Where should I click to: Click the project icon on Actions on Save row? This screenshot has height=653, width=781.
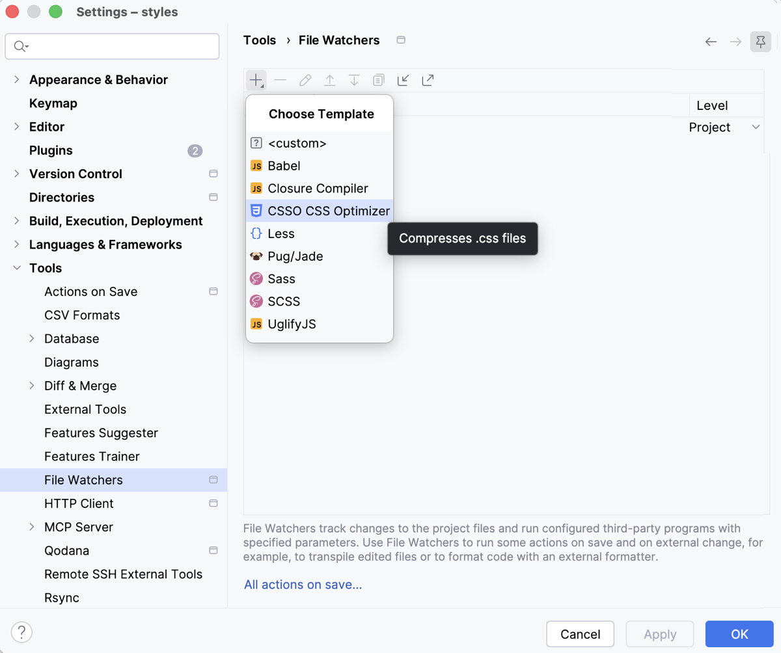click(213, 291)
